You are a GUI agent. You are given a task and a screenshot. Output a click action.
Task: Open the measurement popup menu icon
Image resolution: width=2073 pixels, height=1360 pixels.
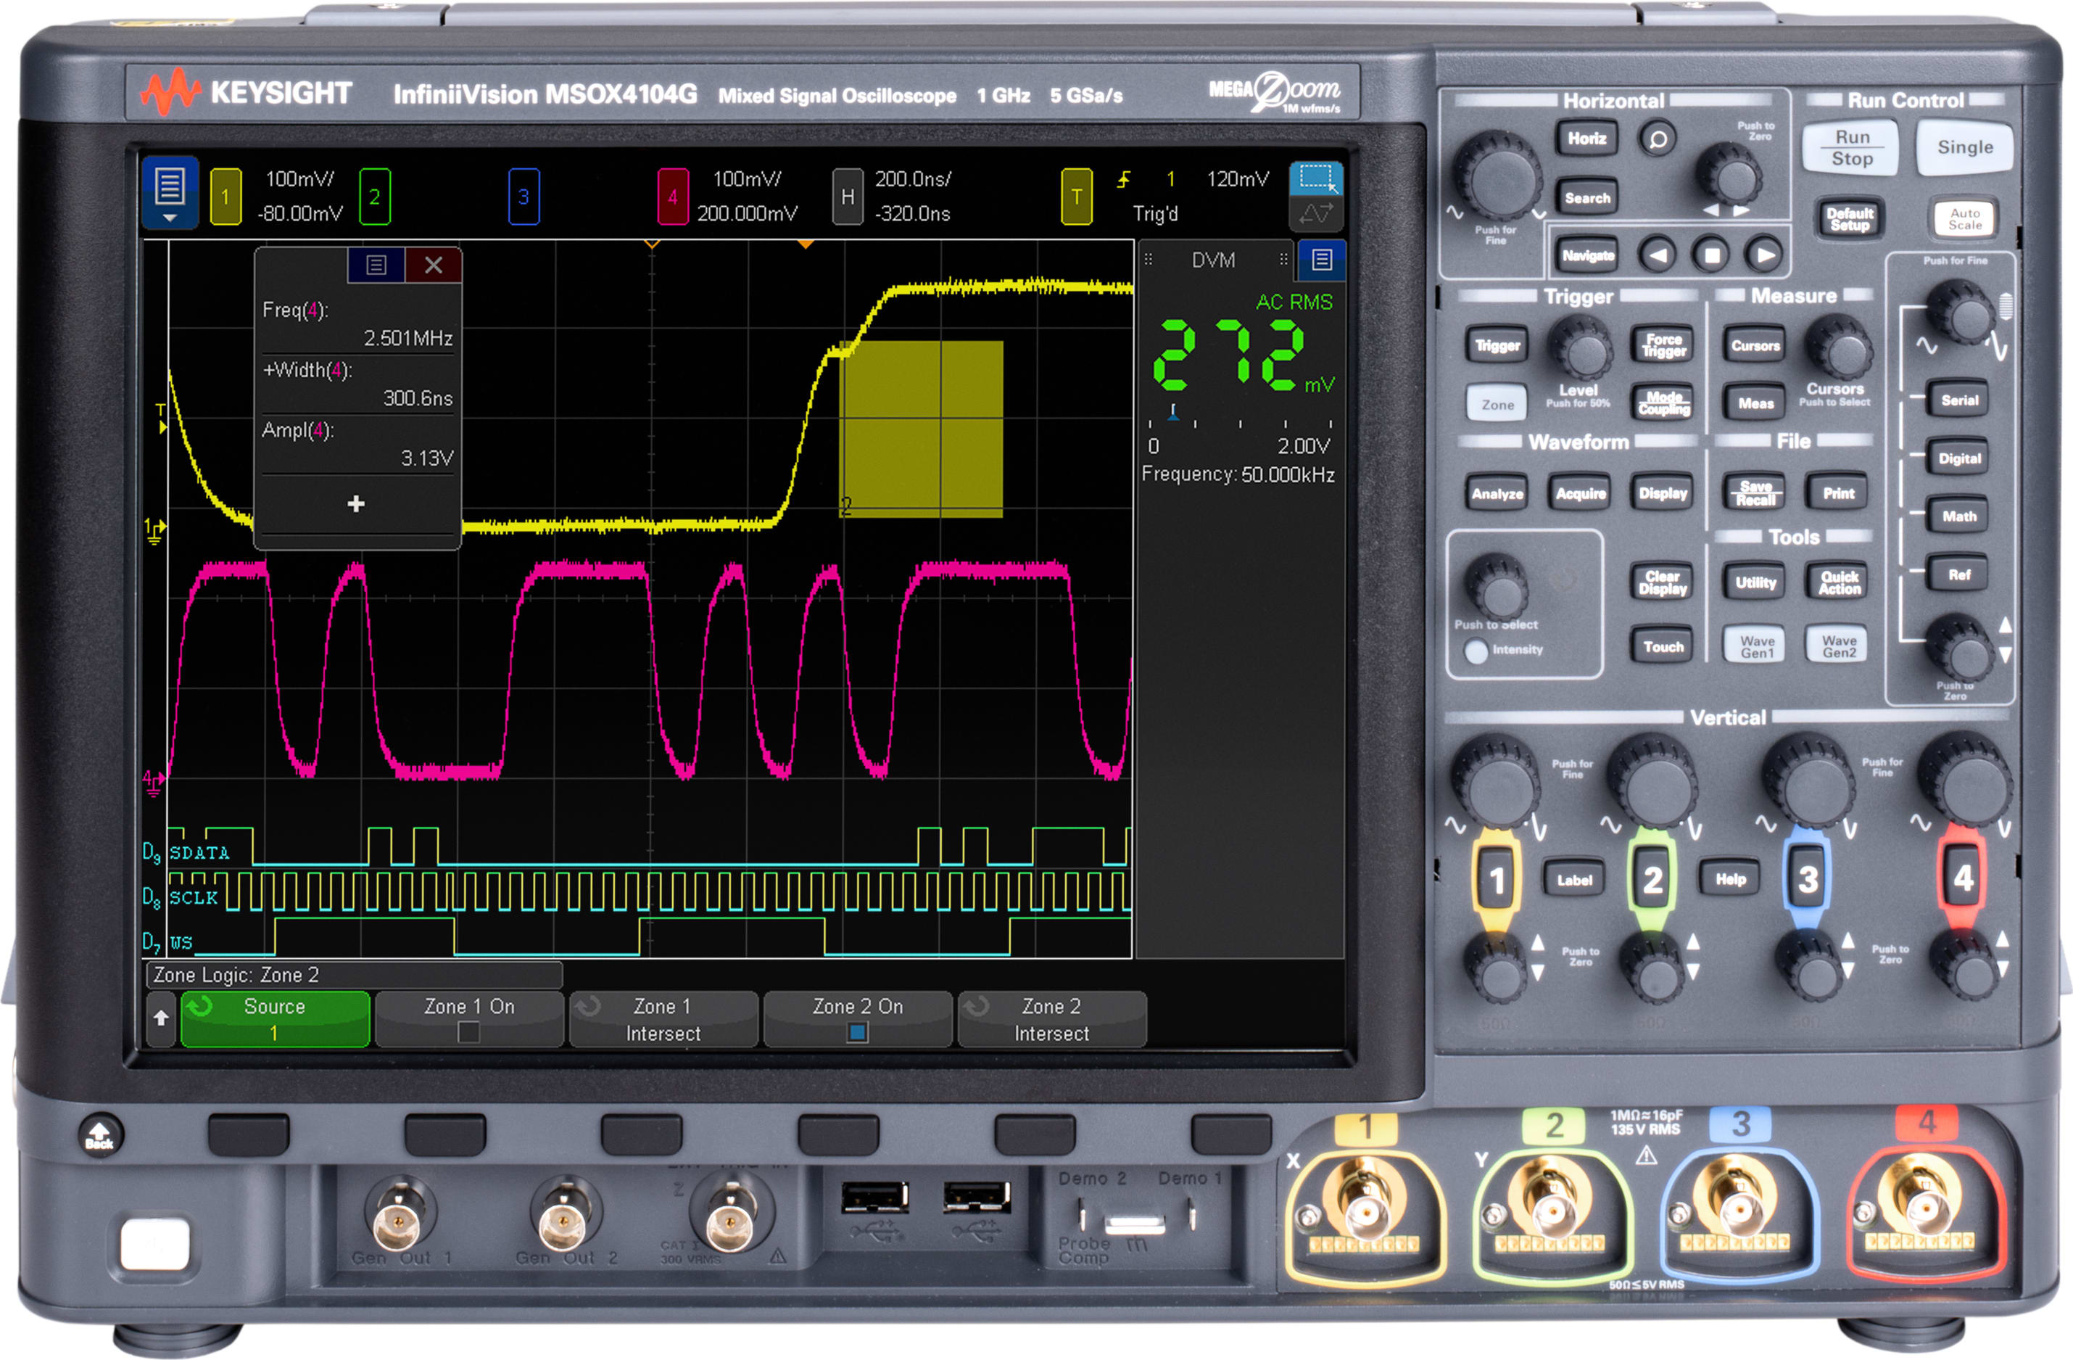[x=376, y=265]
